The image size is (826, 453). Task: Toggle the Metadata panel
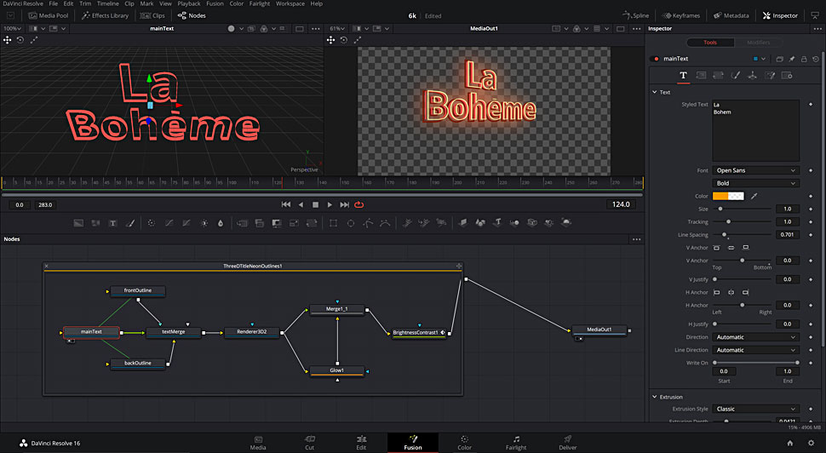(731, 15)
